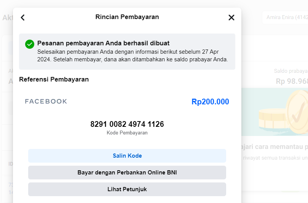The width and height of the screenshot is (308, 203).
Task: Click the payment deadline text mentioning 27 Apr
Action: click(x=132, y=55)
